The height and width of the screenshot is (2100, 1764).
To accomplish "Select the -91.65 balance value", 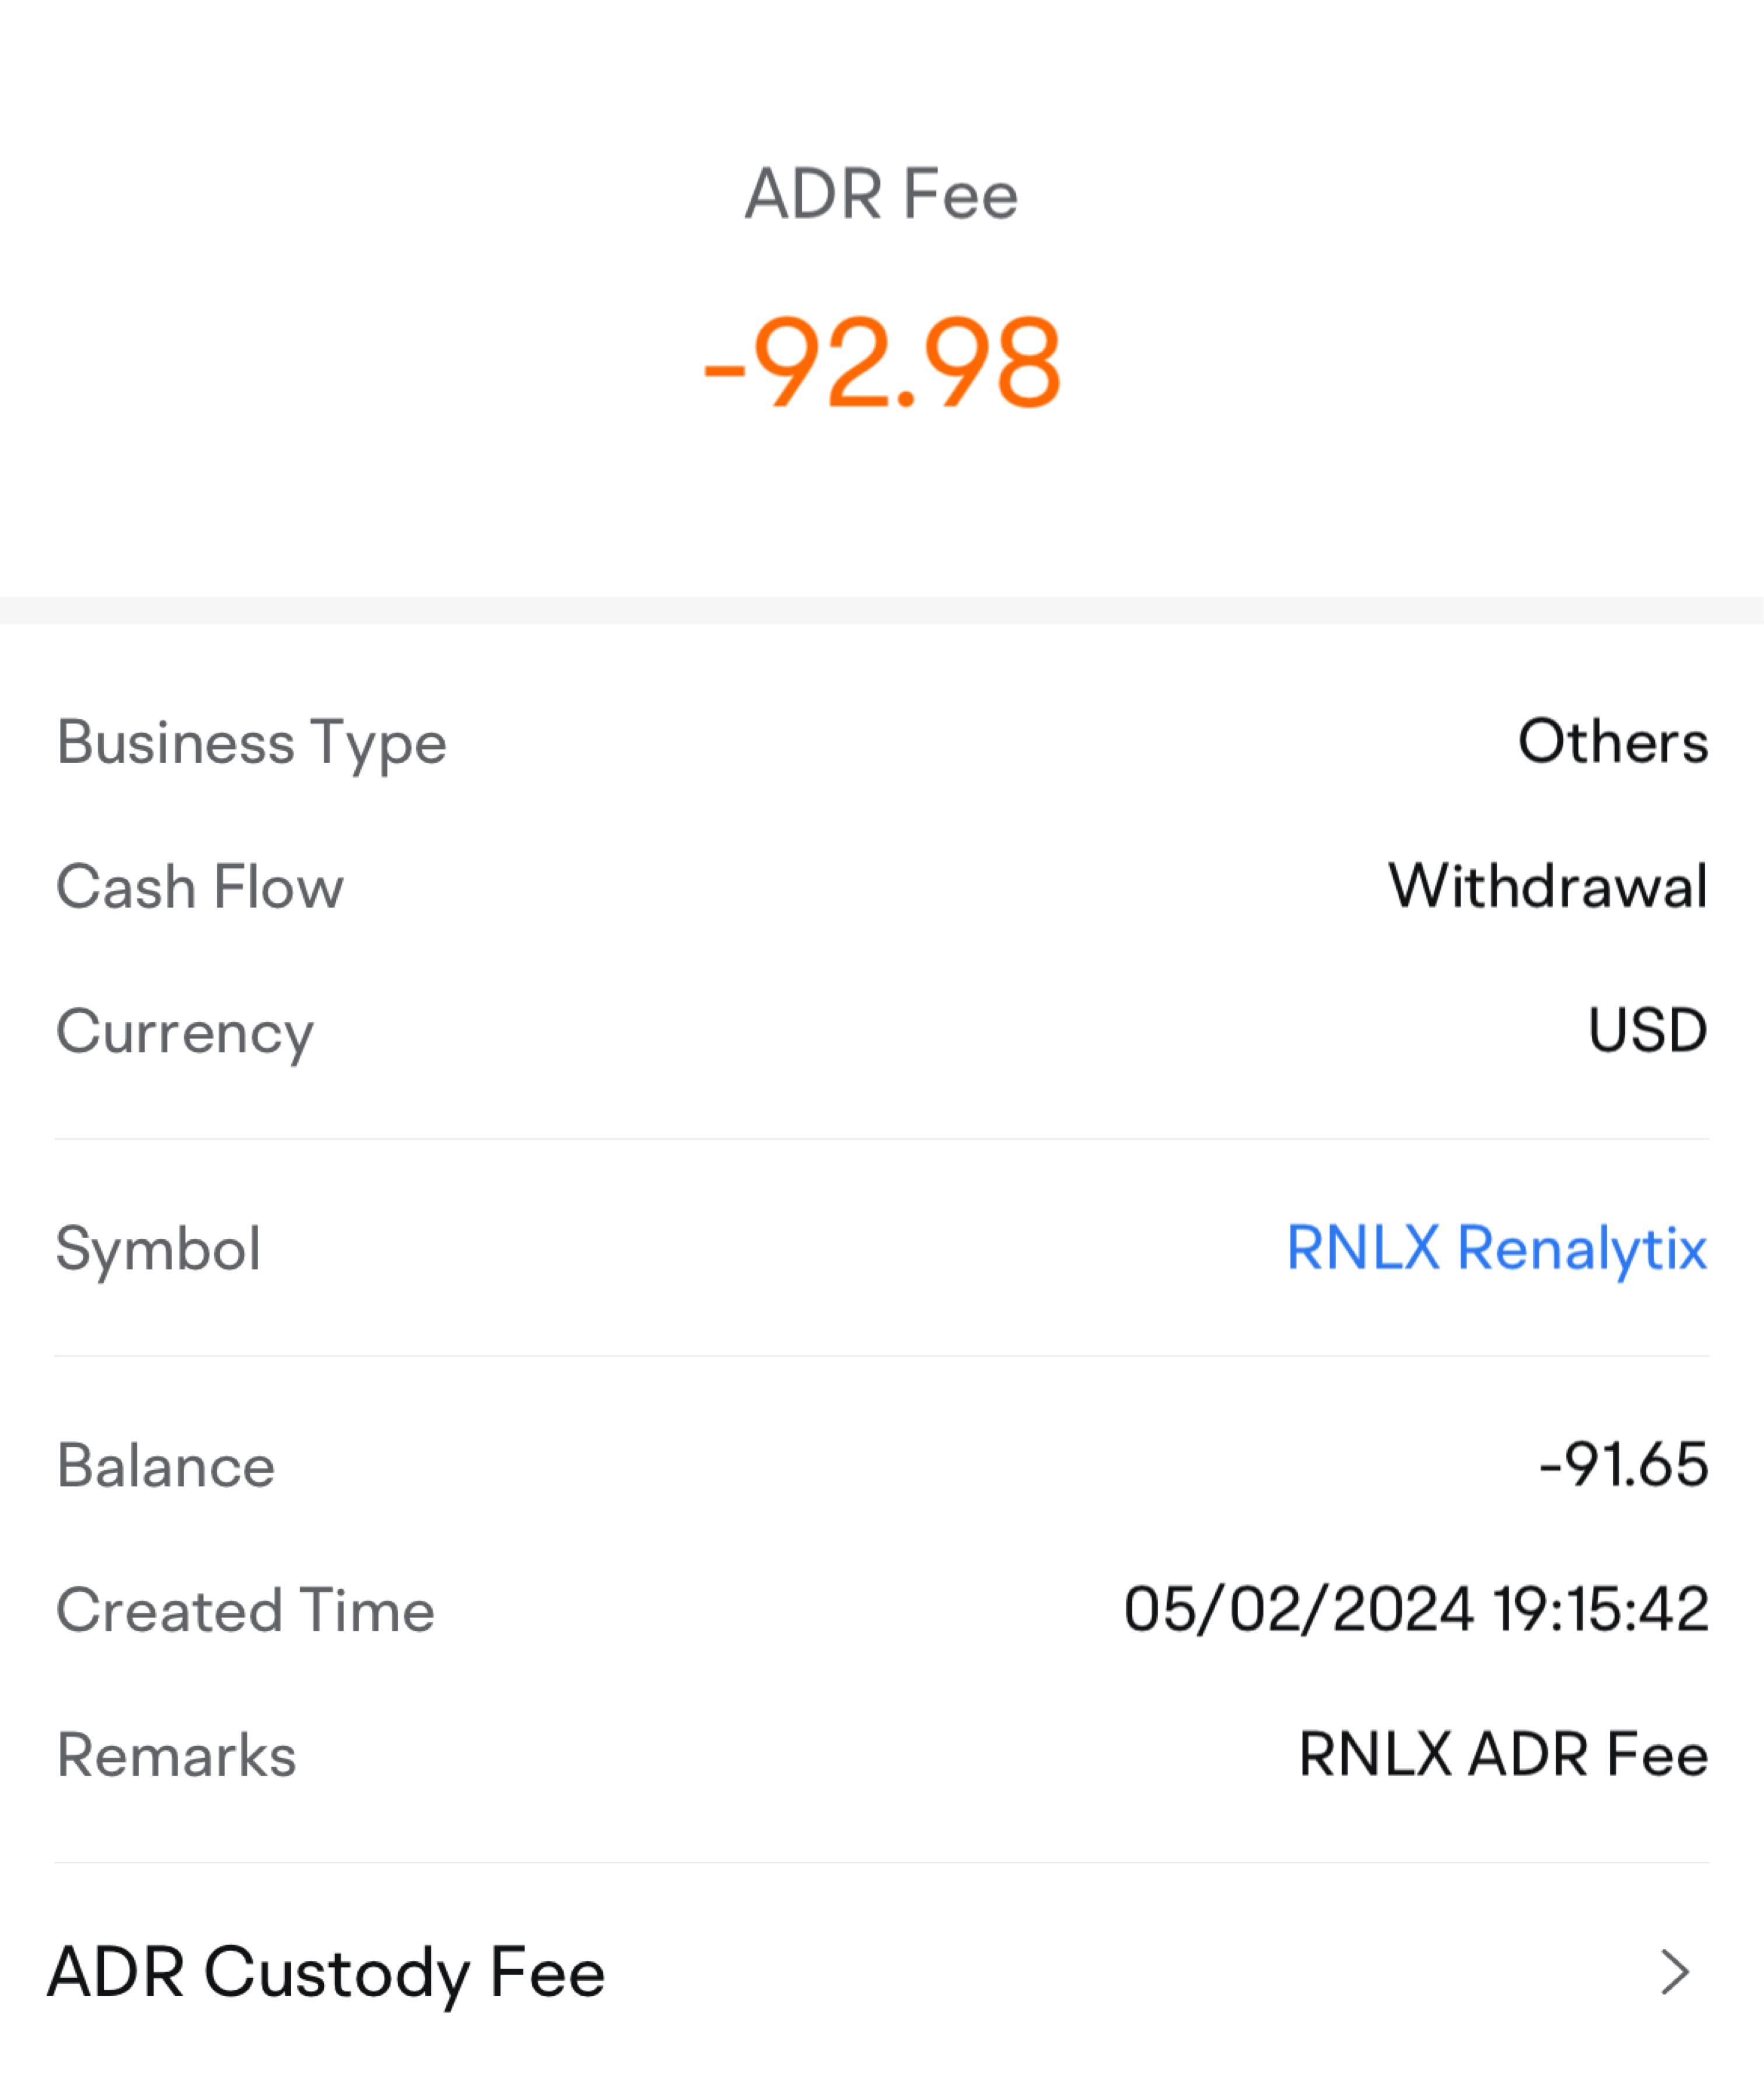I will [x=1623, y=1465].
